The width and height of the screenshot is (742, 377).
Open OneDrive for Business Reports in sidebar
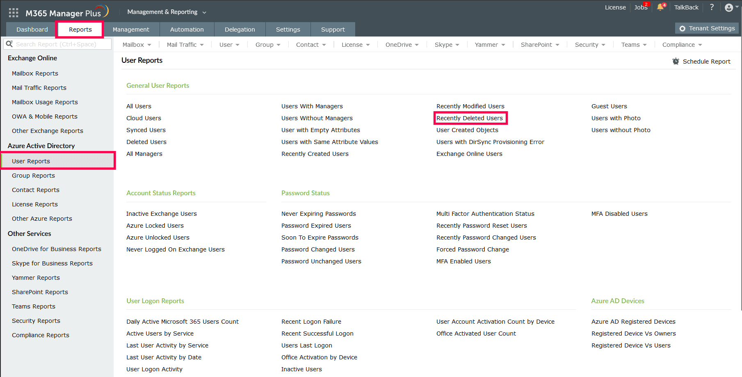pyautogui.click(x=57, y=249)
